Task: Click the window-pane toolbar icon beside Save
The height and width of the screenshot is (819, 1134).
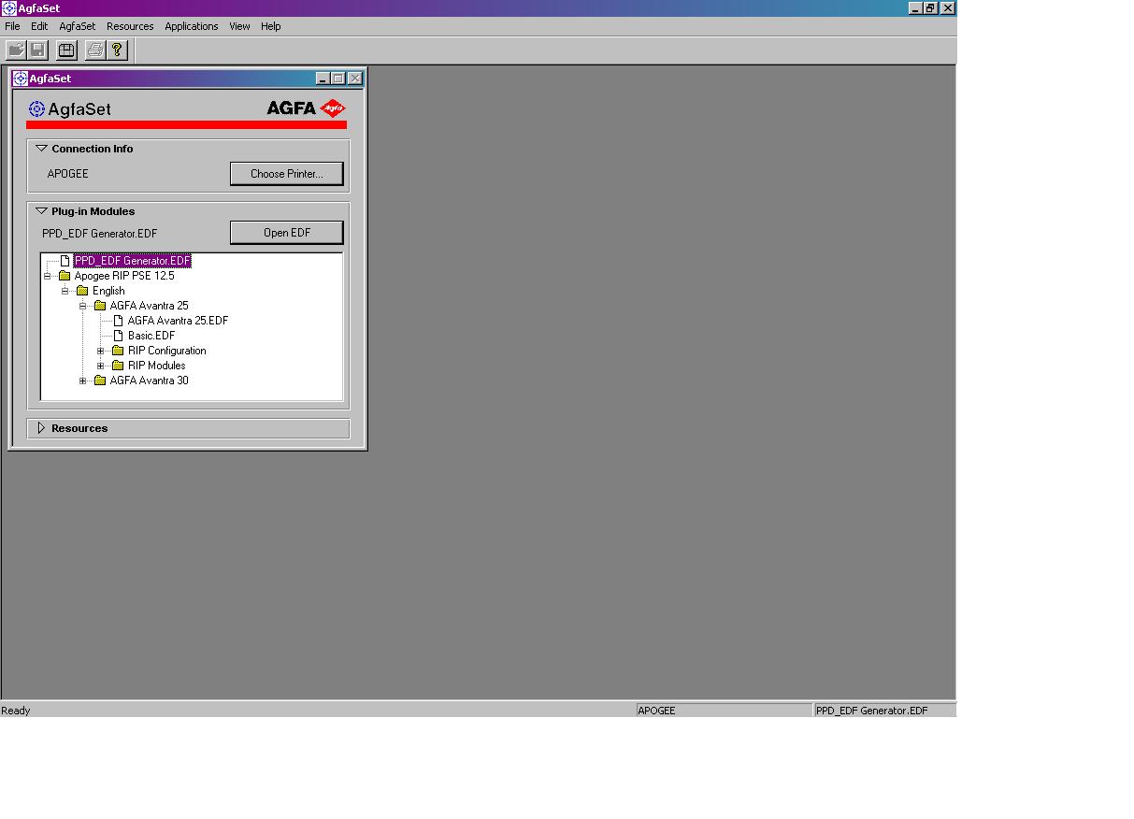Action: (66, 50)
